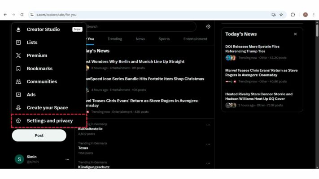Switch to Trending tab
This screenshot has height=179, width=319.
[115, 39]
